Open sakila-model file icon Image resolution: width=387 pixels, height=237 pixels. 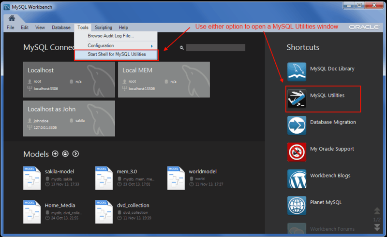click(x=32, y=178)
